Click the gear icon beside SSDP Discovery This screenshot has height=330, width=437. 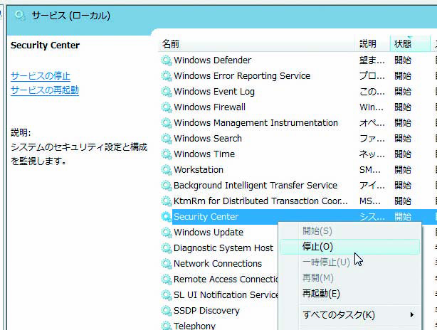pyautogui.click(x=166, y=311)
